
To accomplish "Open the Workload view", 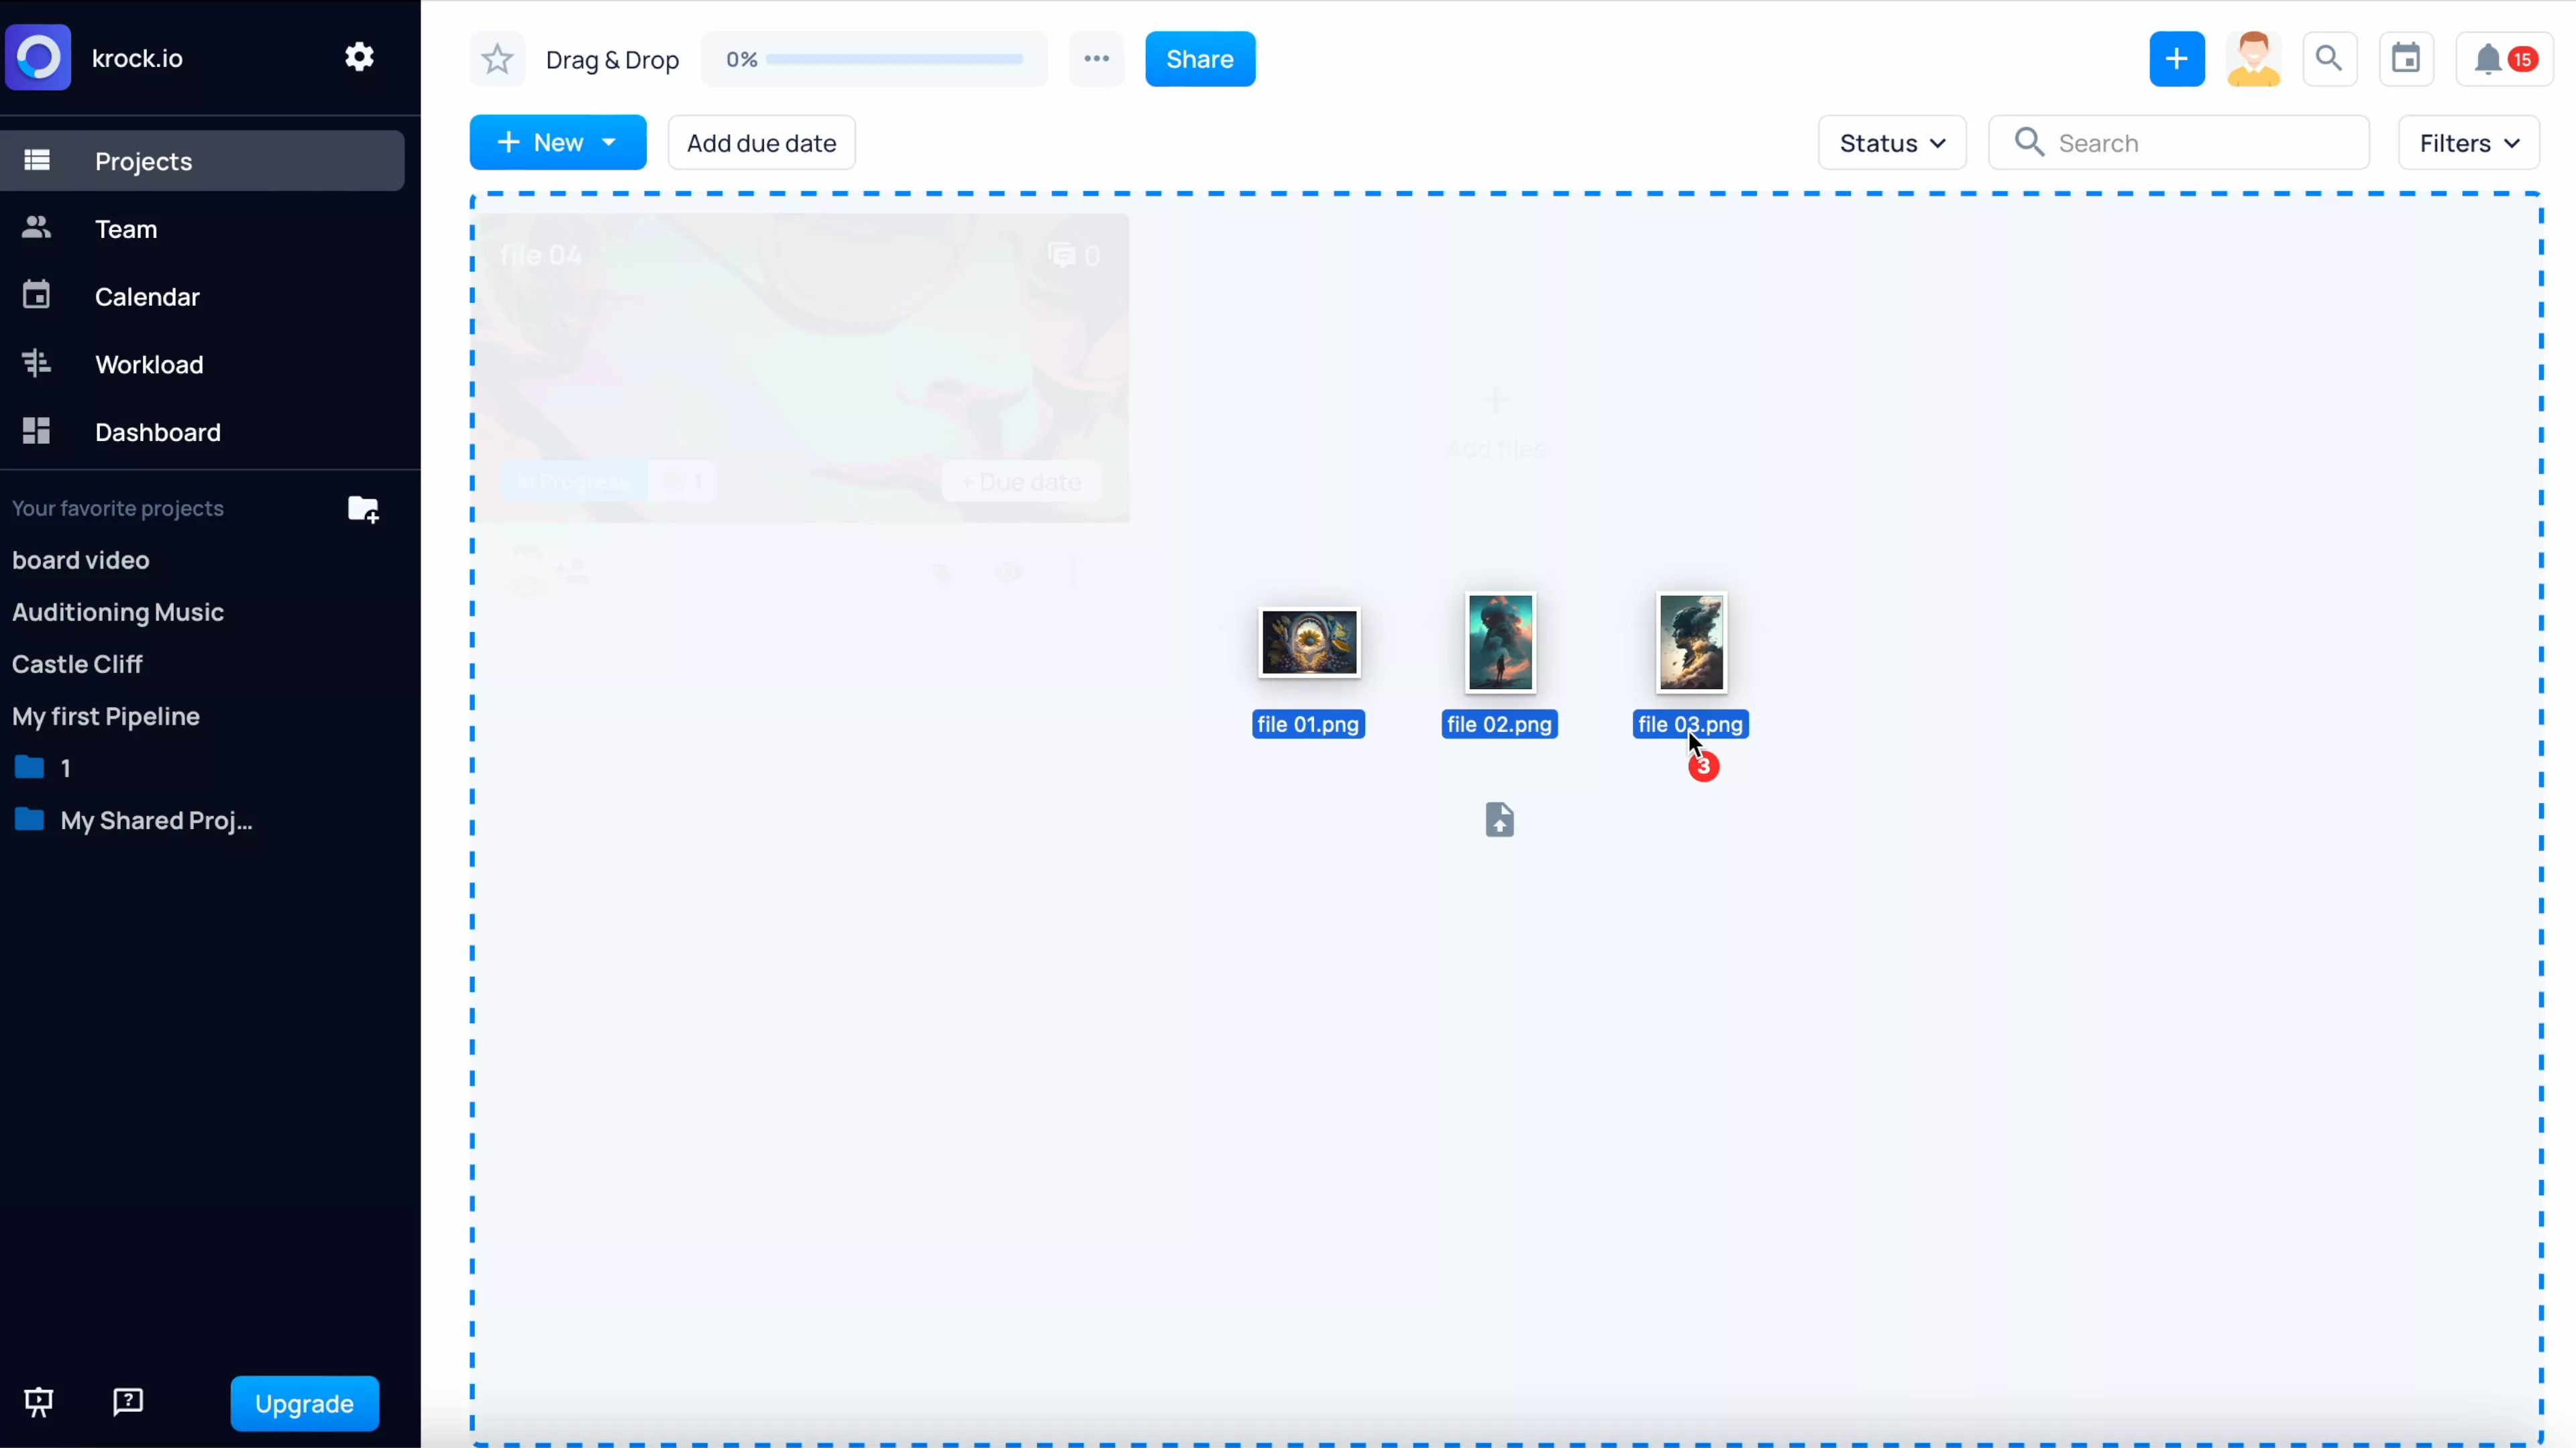I will pyautogui.click(x=149, y=364).
